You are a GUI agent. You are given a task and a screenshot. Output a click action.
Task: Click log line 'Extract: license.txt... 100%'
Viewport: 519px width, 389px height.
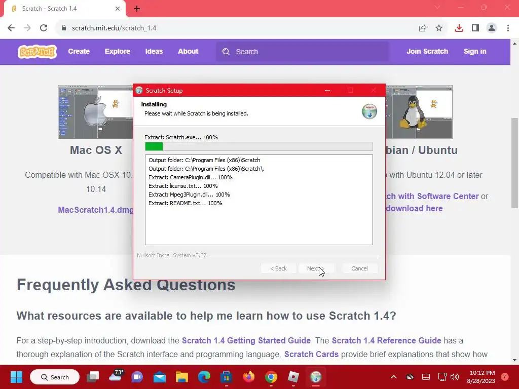[x=183, y=186]
